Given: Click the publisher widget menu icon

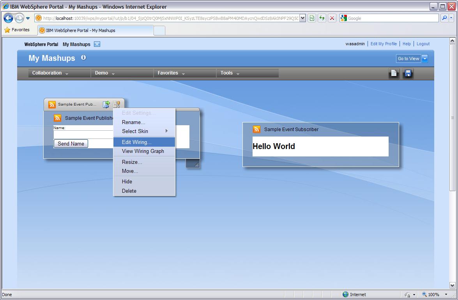Looking at the screenshot, I should pyautogui.click(x=117, y=105).
